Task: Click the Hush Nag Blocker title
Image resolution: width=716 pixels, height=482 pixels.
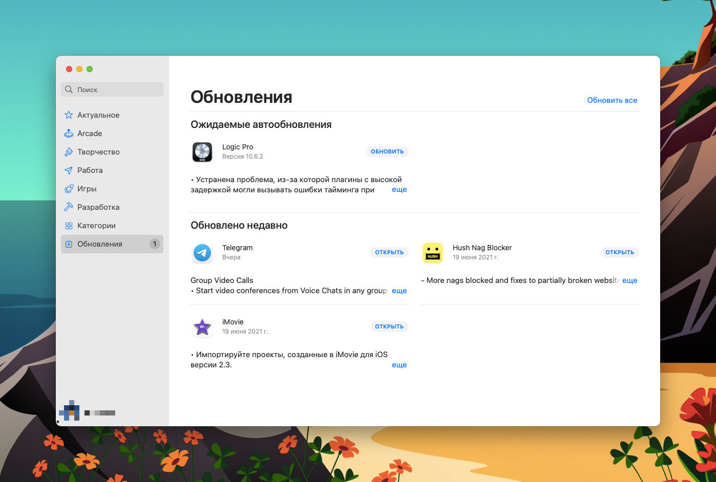Action: pyautogui.click(x=482, y=248)
